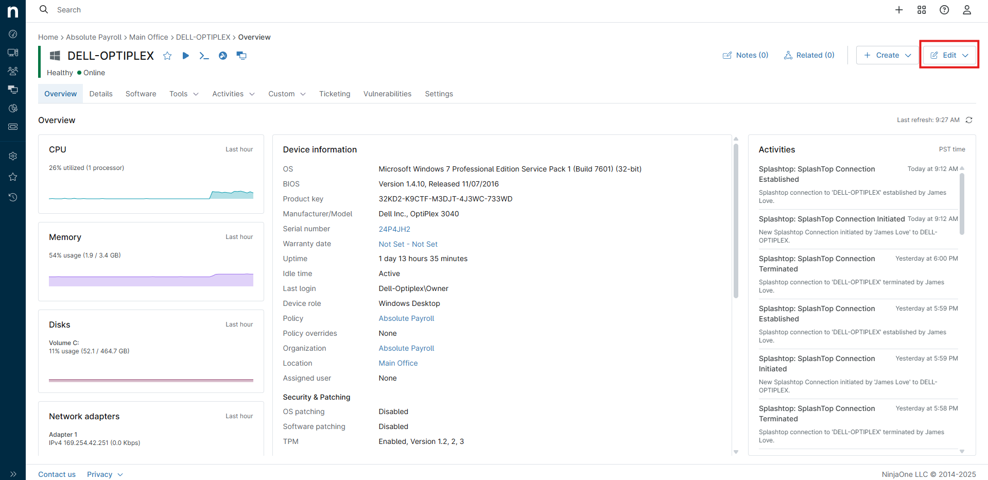Go to the Vulnerabilities tab

pos(387,94)
